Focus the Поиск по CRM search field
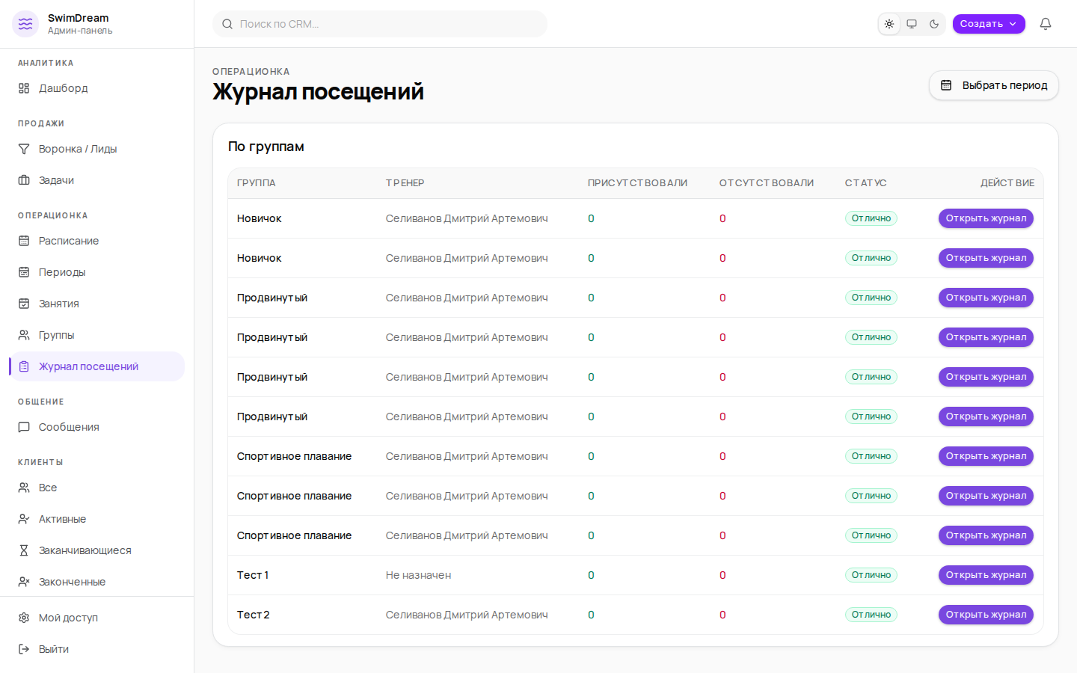1077x673 pixels. point(380,24)
